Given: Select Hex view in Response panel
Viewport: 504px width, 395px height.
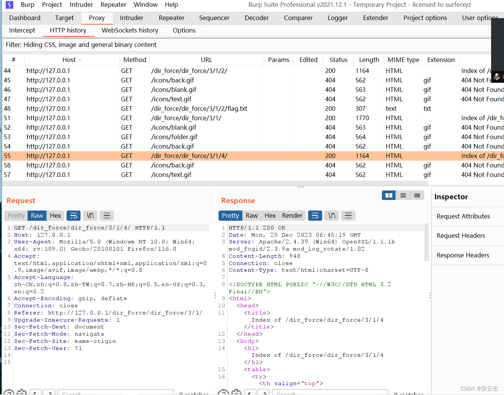Looking at the screenshot, I should click(x=270, y=215).
